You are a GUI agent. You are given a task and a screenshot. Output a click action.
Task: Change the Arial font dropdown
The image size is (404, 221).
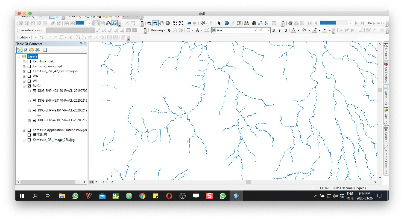tap(255, 30)
